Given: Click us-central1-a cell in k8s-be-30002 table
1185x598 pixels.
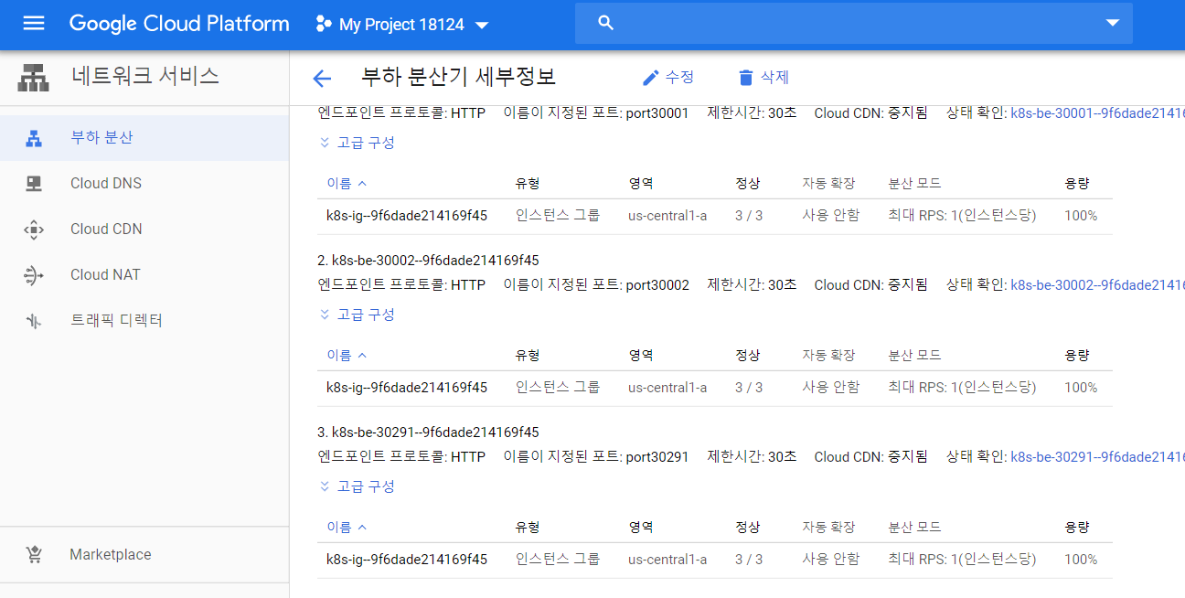Looking at the screenshot, I should pyautogui.click(x=667, y=388).
